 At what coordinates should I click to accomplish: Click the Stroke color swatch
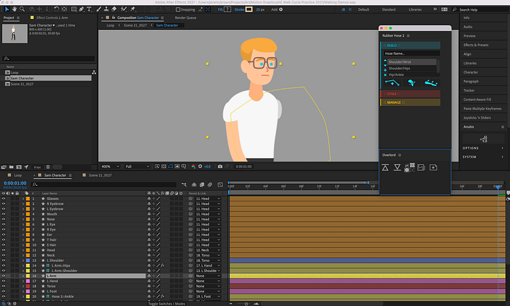[248, 10]
